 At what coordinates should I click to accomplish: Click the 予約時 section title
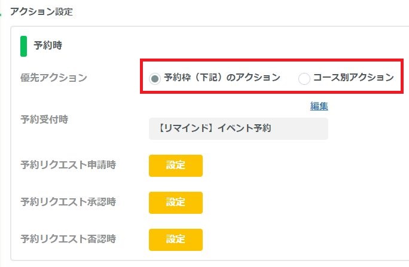coord(48,45)
